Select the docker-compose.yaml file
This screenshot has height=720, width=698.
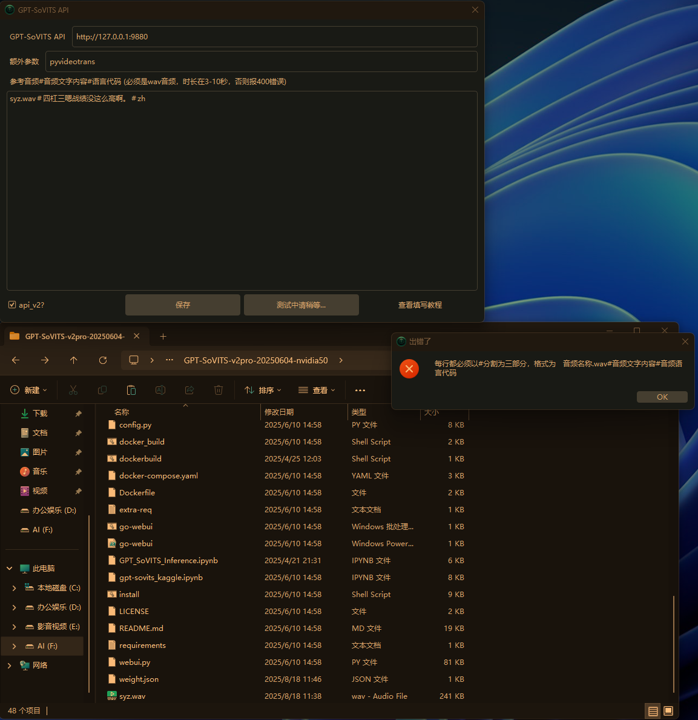tap(159, 476)
